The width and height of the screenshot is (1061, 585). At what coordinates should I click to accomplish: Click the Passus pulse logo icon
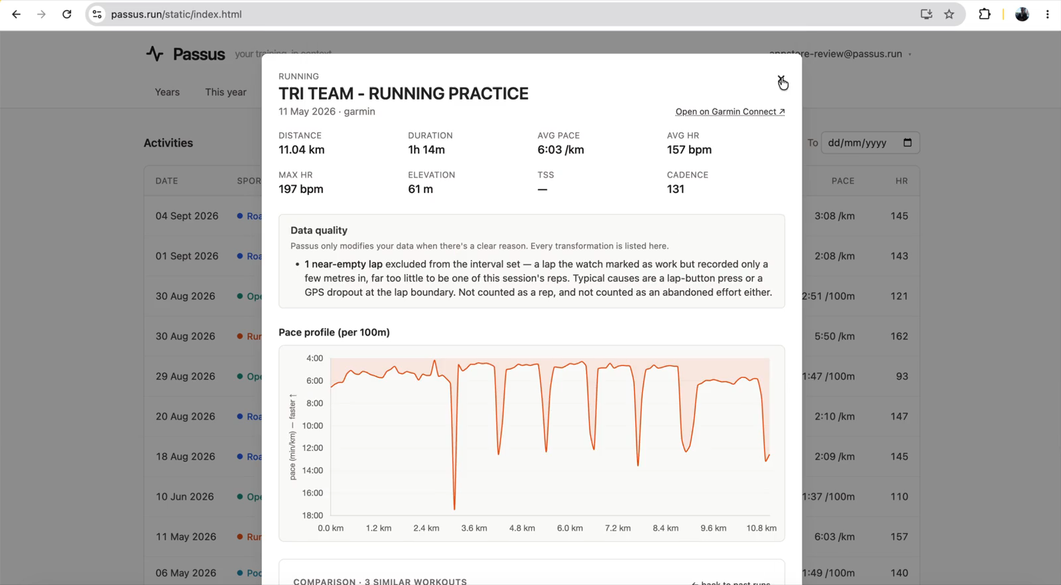[x=155, y=54]
